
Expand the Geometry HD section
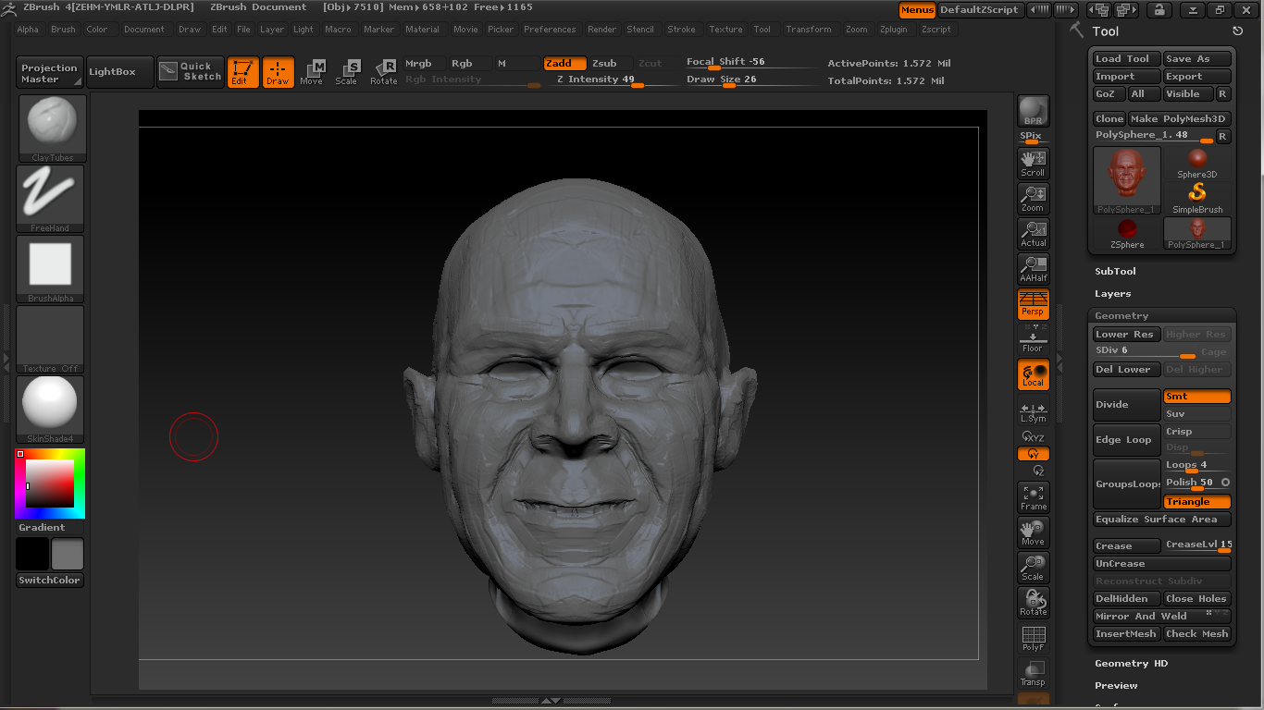point(1131,664)
